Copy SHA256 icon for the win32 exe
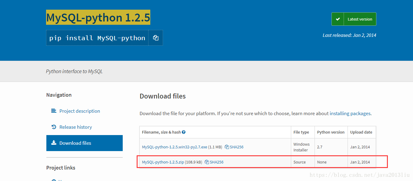This screenshot has height=181, width=413. click(x=227, y=147)
